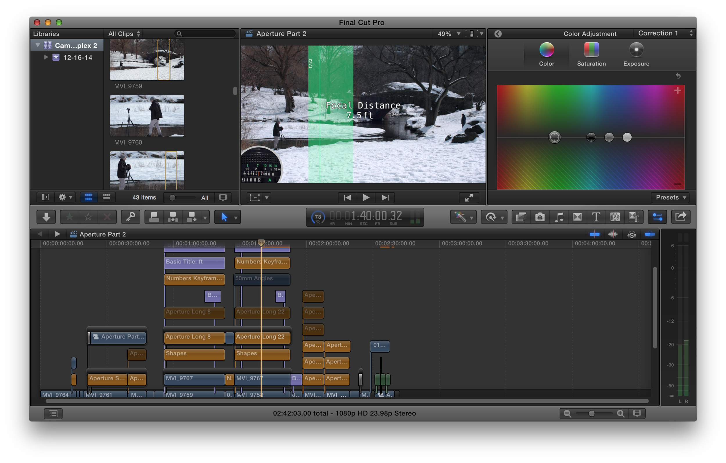The height and width of the screenshot is (463, 726).
Task: Switch to the Saturation tab
Action: click(591, 54)
